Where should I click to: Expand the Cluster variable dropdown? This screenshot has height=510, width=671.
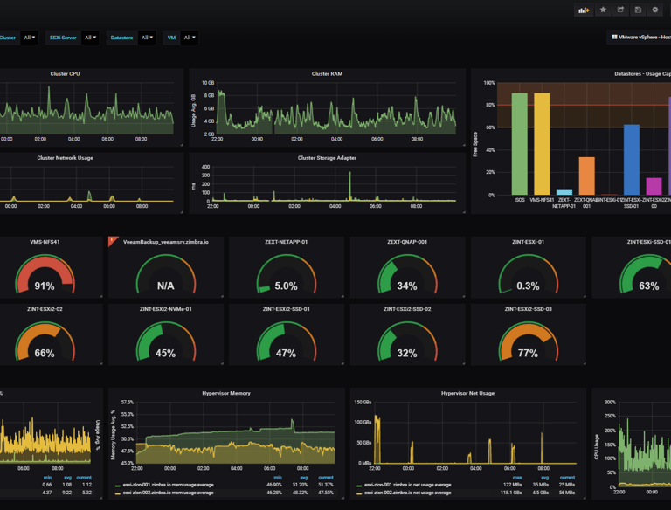pos(30,38)
